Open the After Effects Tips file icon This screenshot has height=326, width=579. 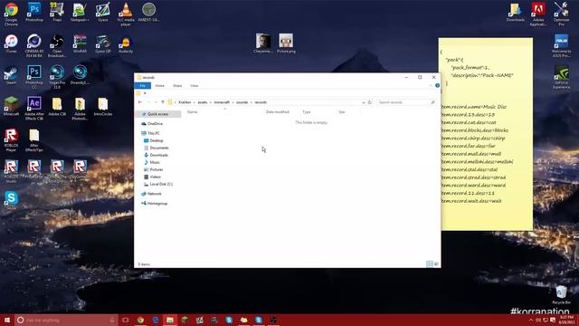tap(34, 139)
